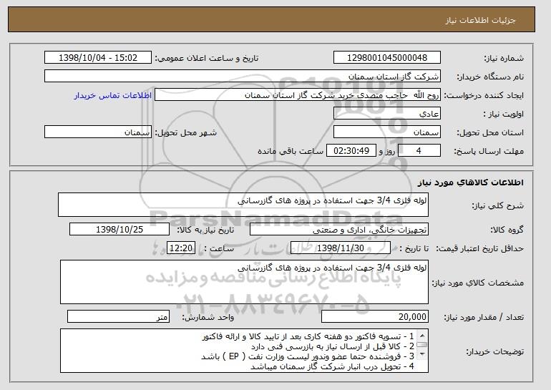Viewport: 551px width, 390px height.
Task: Click the مهلت ارسال پاسخ label
Action: (489, 151)
